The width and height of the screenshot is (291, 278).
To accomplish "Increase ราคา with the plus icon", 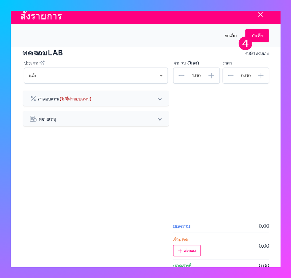I will (x=261, y=76).
